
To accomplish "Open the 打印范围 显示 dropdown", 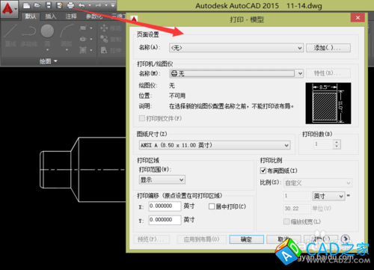I will 162,180.
